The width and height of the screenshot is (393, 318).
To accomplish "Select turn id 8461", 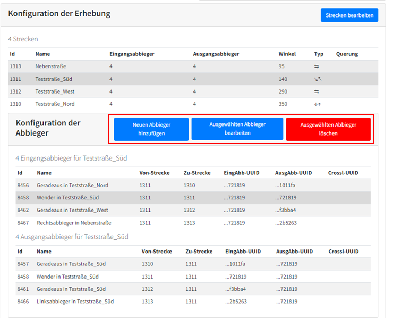I will (x=23, y=289).
